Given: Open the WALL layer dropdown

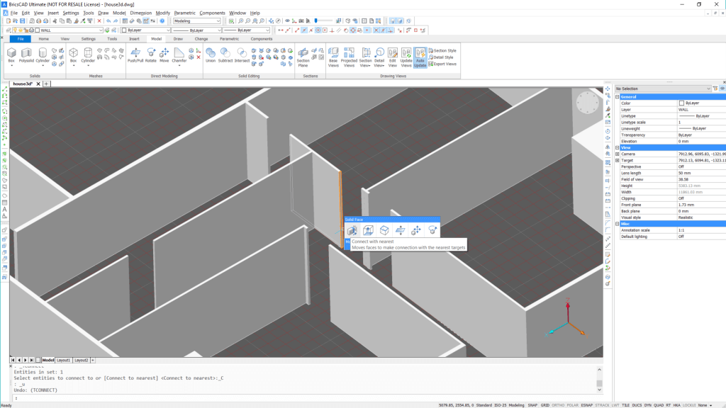Looking at the screenshot, I should (x=100, y=29).
